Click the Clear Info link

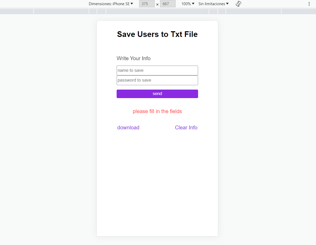(x=186, y=128)
